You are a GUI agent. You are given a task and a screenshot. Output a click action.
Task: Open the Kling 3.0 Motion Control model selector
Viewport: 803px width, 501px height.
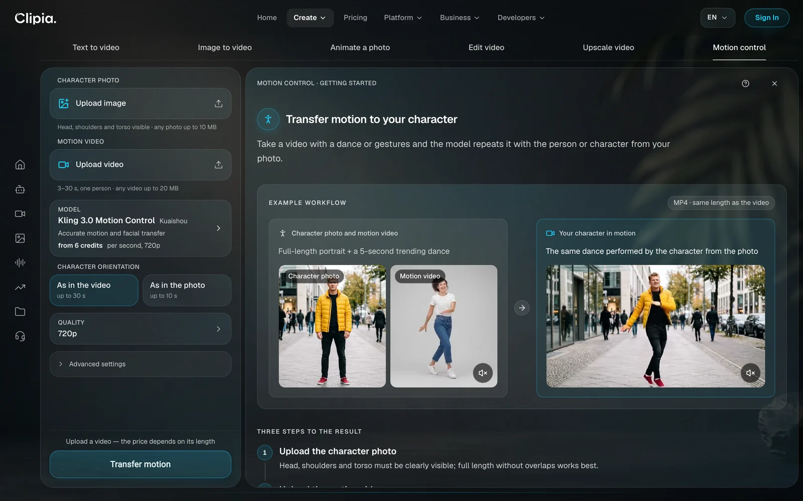[x=141, y=228]
